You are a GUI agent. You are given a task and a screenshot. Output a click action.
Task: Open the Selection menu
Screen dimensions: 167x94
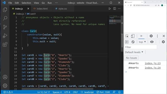click(26, 3)
